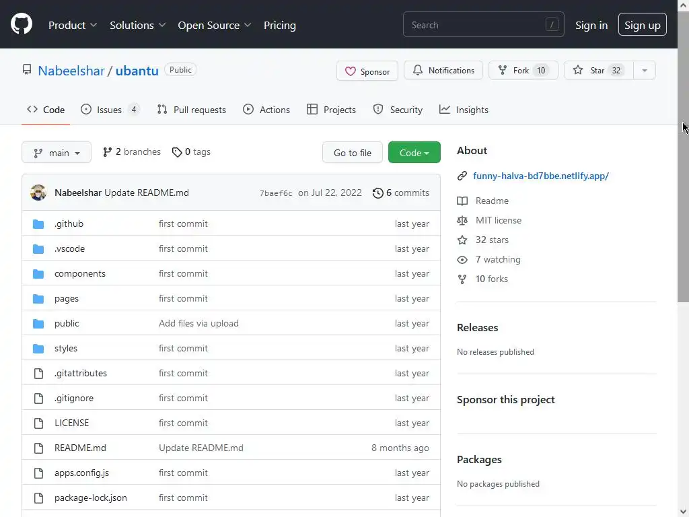Image resolution: width=689 pixels, height=517 pixels.
Task: Click the star icon beside 32 stars
Action: [x=462, y=240]
